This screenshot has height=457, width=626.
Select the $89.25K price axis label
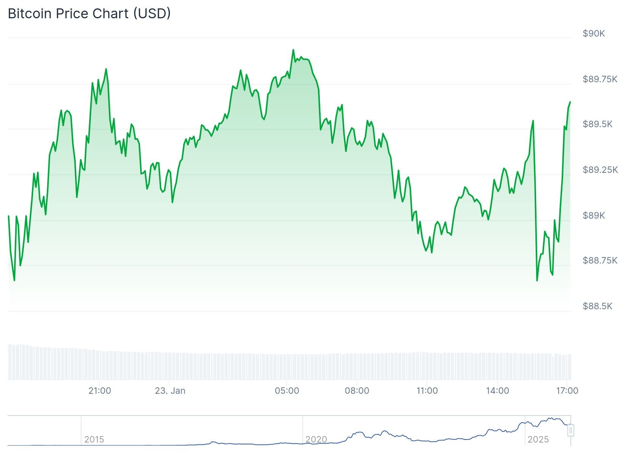pyautogui.click(x=600, y=170)
